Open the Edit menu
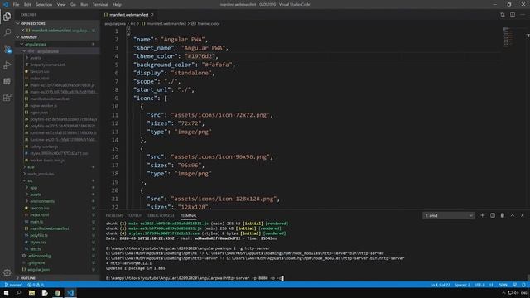 click(x=27, y=4)
